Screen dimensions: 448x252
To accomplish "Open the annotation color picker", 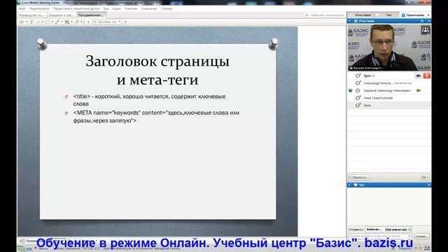I will point(67,22).
